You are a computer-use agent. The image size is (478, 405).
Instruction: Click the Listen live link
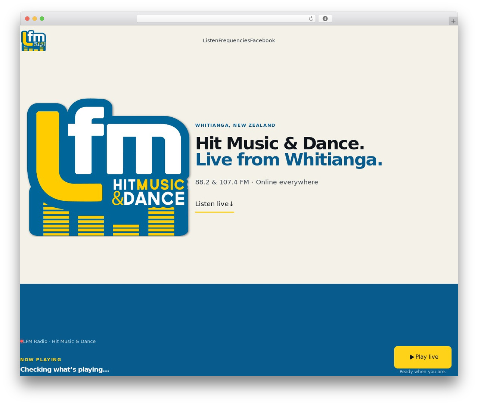coord(214,204)
